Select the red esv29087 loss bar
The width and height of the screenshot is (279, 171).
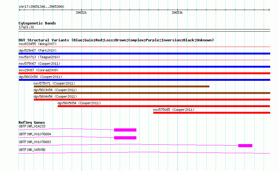[144, 73]
